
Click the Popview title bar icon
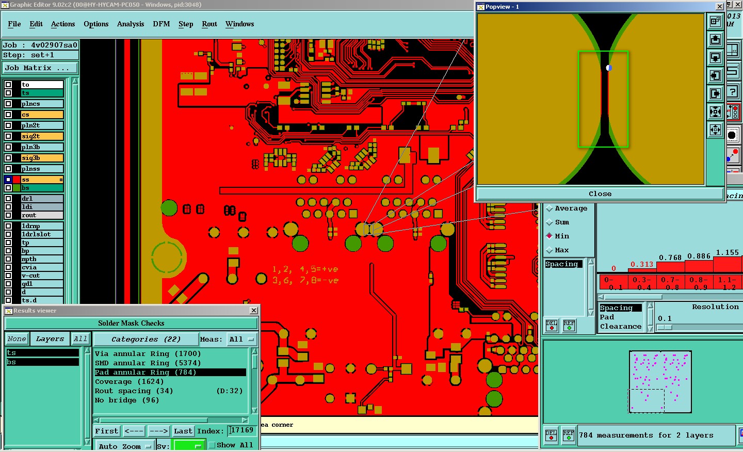pyautogui.click(x=481, y=7)
